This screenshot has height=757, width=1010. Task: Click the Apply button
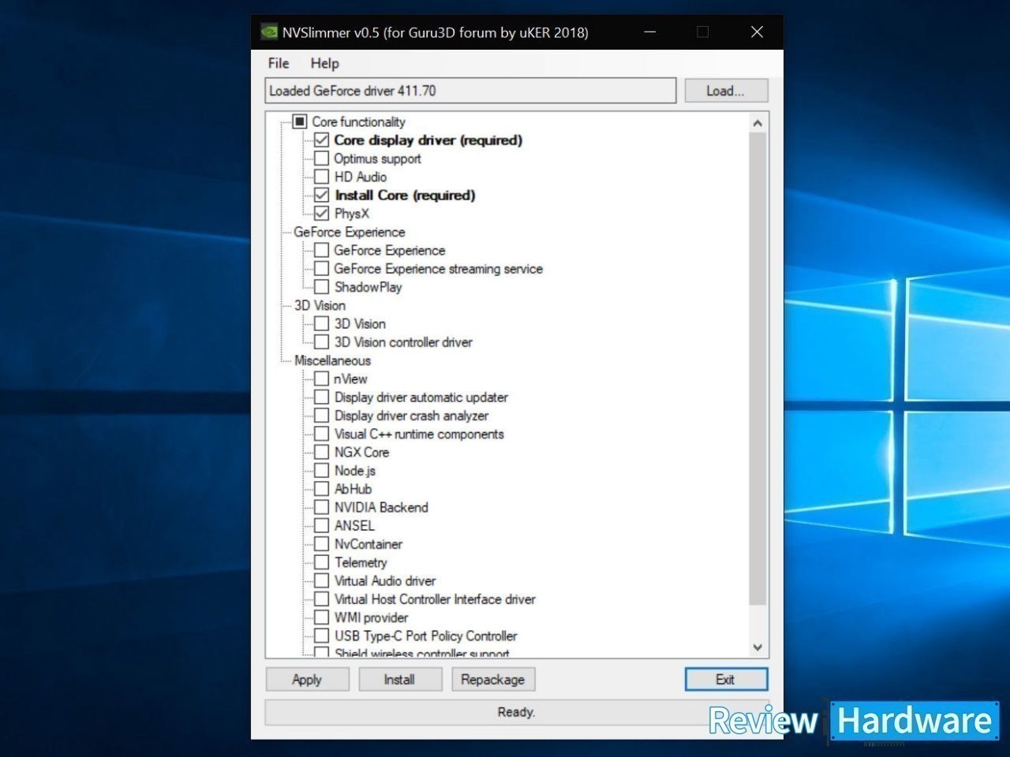click(307, 680)
